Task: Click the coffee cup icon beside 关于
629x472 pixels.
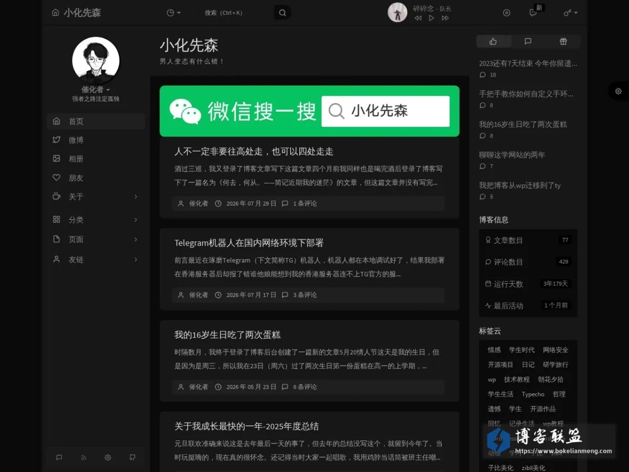Action: coord(57,197)
